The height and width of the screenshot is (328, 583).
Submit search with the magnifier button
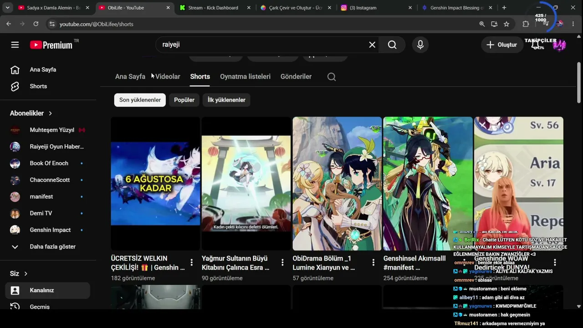point(392,45)
